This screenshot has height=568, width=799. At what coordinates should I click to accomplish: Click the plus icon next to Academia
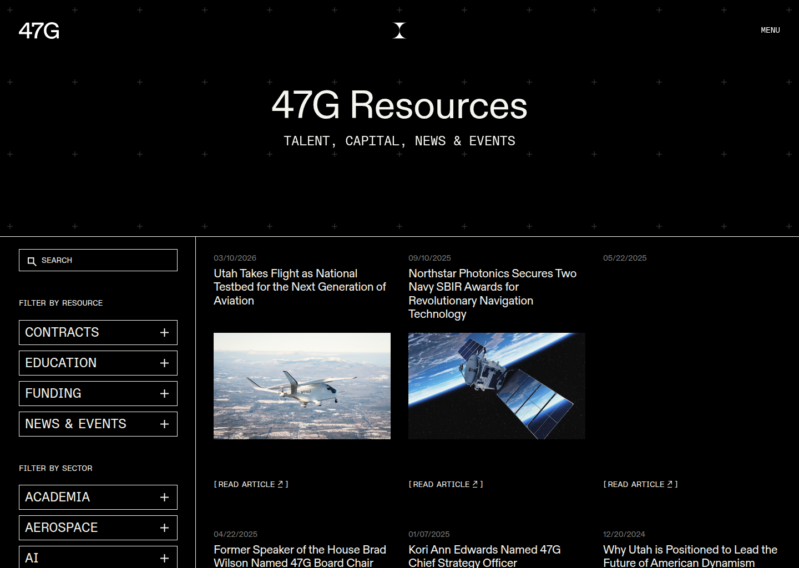pos(164,497)
